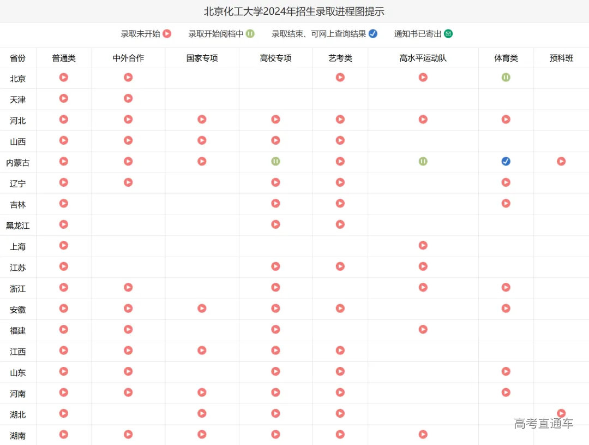Click 内蒙古 高校专项 green pause status icon

pos(275,161)
